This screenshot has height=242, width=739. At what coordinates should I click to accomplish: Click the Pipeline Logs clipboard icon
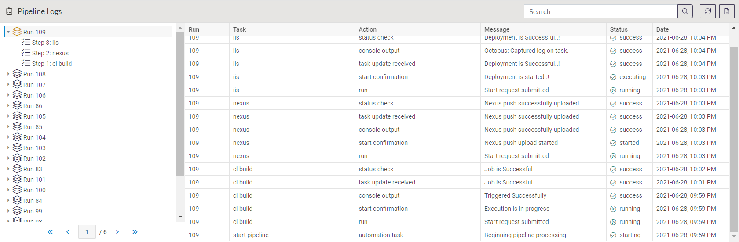(9, 11)
